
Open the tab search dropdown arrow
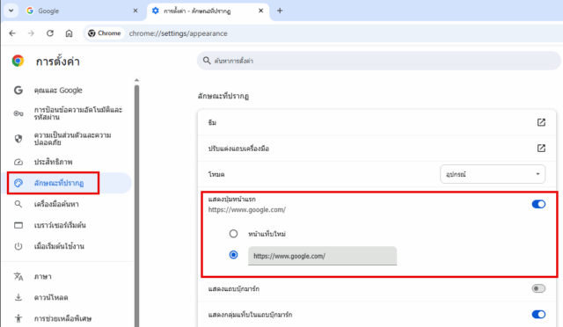pos(11,11)
